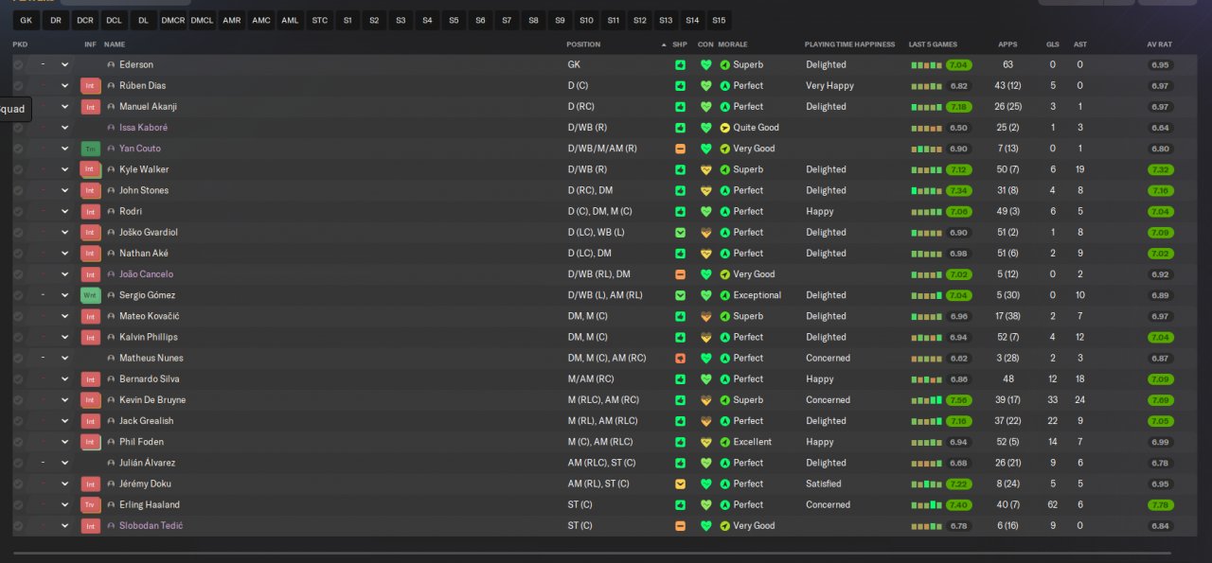Screen dimensions: 1212x563
Task: Click the player profile icon beside Issa Kaboré
Action: [111, 128]
